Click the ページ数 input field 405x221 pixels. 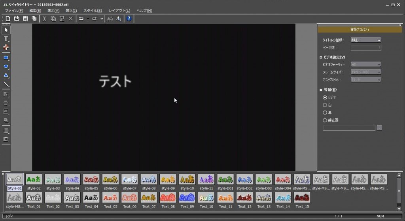[x=366, y=48]
